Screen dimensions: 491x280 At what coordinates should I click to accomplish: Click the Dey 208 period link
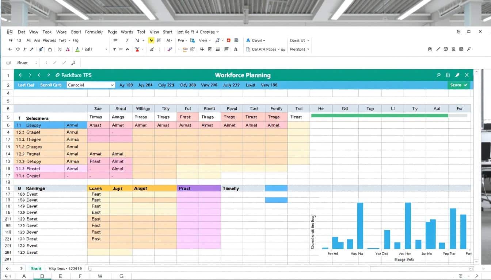[x=188, y=85]
